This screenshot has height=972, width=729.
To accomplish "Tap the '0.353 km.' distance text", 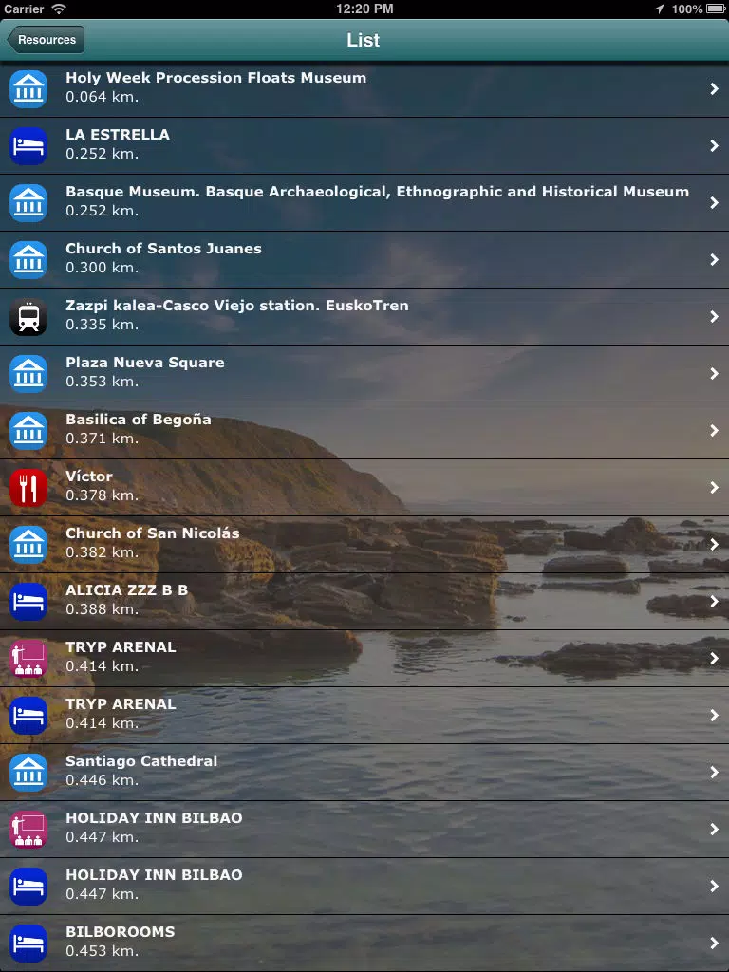I will point(103,382).
